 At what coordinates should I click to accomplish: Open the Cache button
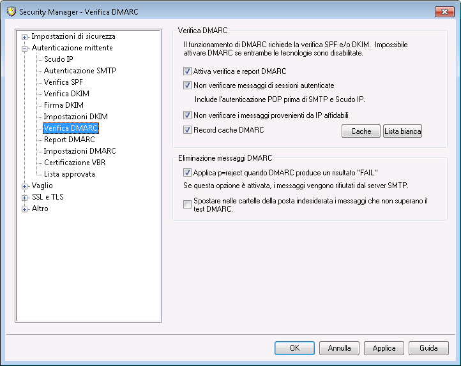coord(361,131)
